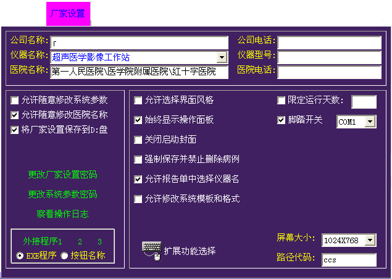This screenshot has width=392, height=279.
Task: Expand the 仪器名称 dropdown list
Action: [x=222, y=57]
